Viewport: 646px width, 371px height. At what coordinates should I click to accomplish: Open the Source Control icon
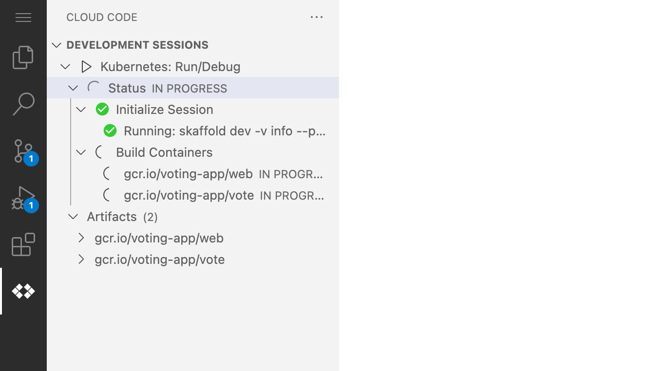pos(24,151)
